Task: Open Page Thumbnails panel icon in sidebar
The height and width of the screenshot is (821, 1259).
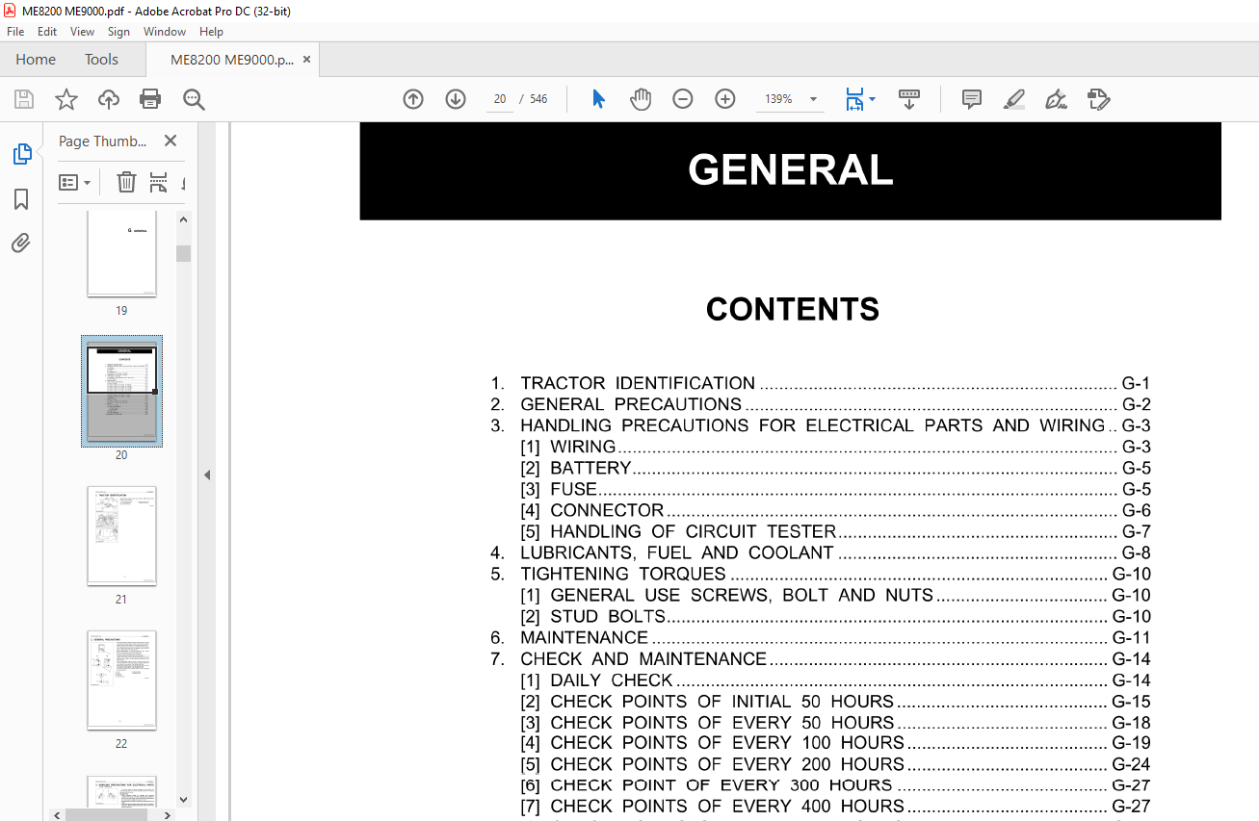Action: tap(22, 154)
